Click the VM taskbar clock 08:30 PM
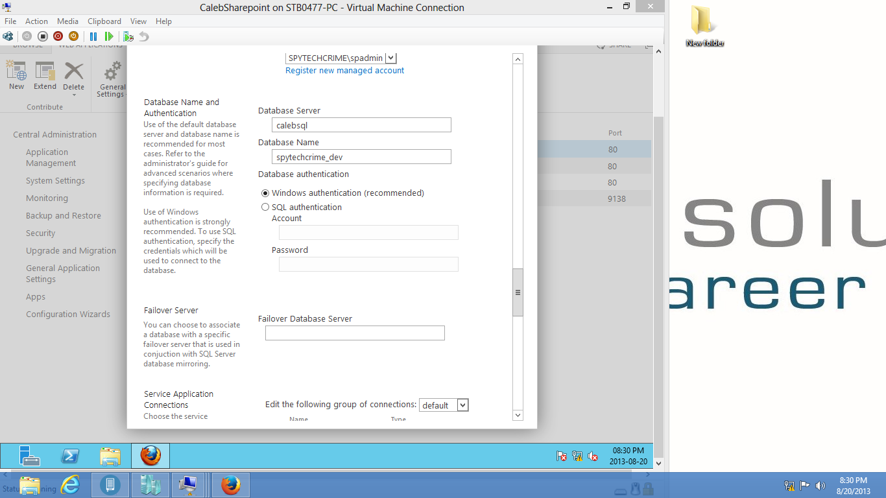The image size is (886, 498). click(x=627, y=456)
